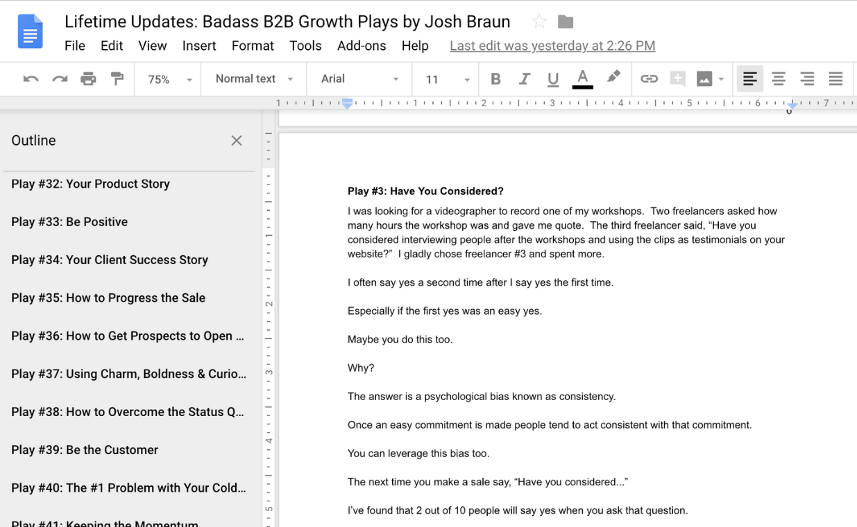This screenshot has height=527, width=857.
Task: Toggle italic formatting
Action: click(525, 78)
